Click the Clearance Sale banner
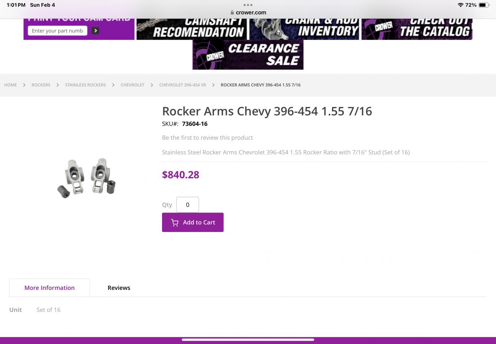496x344 pixels. click(248, 55)
